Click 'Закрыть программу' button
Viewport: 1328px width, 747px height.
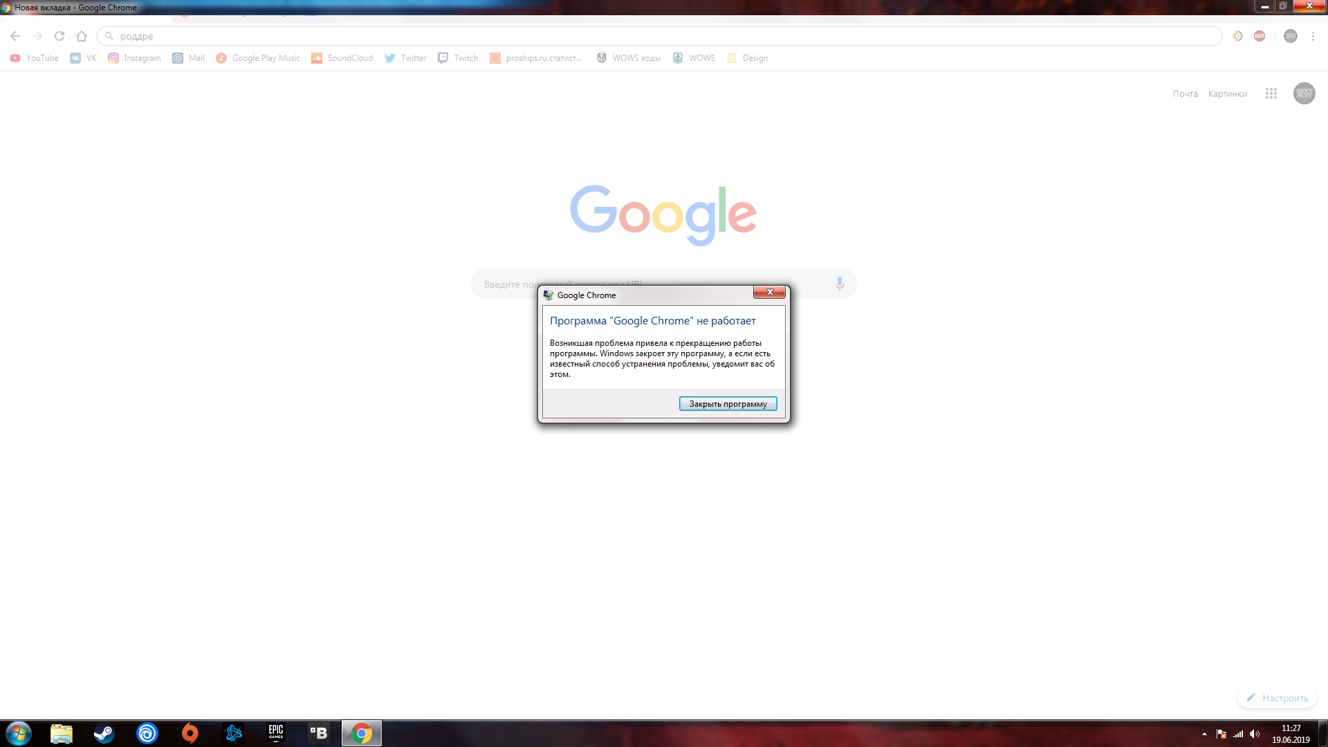coord(728,403)
